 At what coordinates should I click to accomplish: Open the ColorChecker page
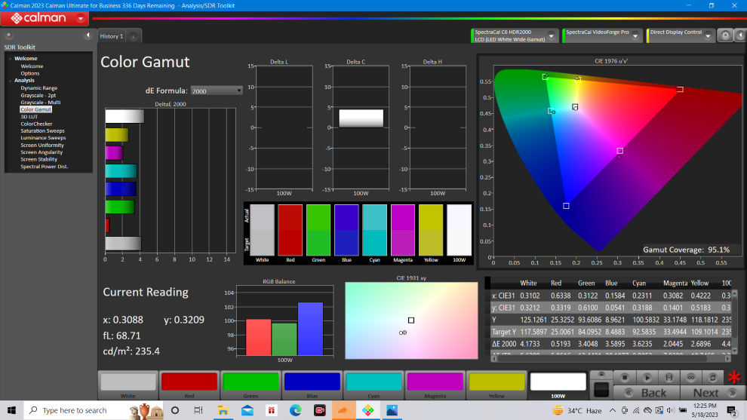point(36,124)
